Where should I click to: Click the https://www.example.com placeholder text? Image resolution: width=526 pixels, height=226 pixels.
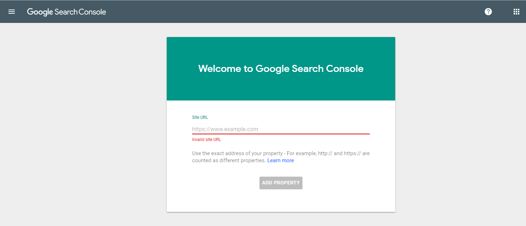click(225, 129)
